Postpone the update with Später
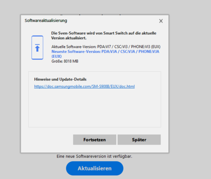The image size is (211, 179). (x=139, y=140)
